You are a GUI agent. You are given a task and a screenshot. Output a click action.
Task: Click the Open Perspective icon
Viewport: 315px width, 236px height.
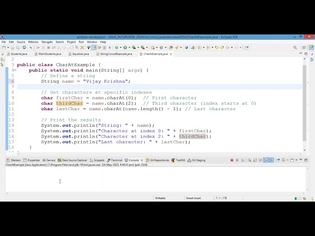[x=304, y=48]
